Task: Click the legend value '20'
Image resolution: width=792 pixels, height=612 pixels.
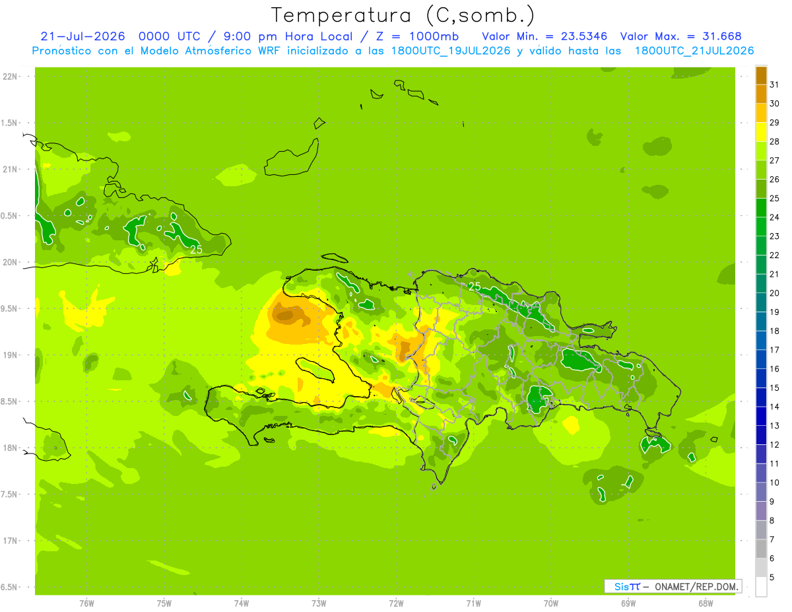Action: pyautogui.click(x=774, y=293)
